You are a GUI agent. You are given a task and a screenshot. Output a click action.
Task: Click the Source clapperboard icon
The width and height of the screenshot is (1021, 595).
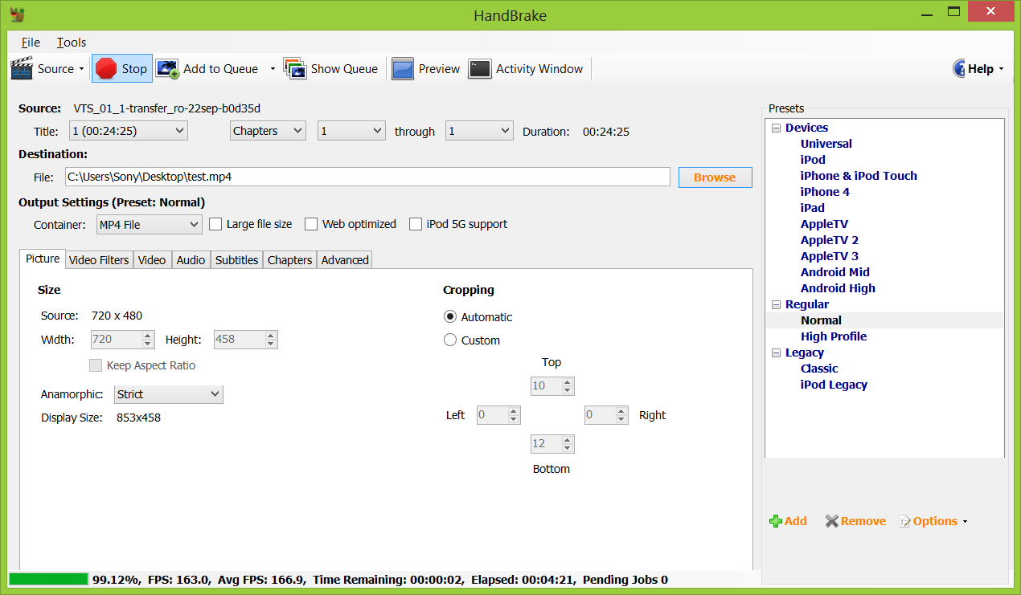point(22,69)
